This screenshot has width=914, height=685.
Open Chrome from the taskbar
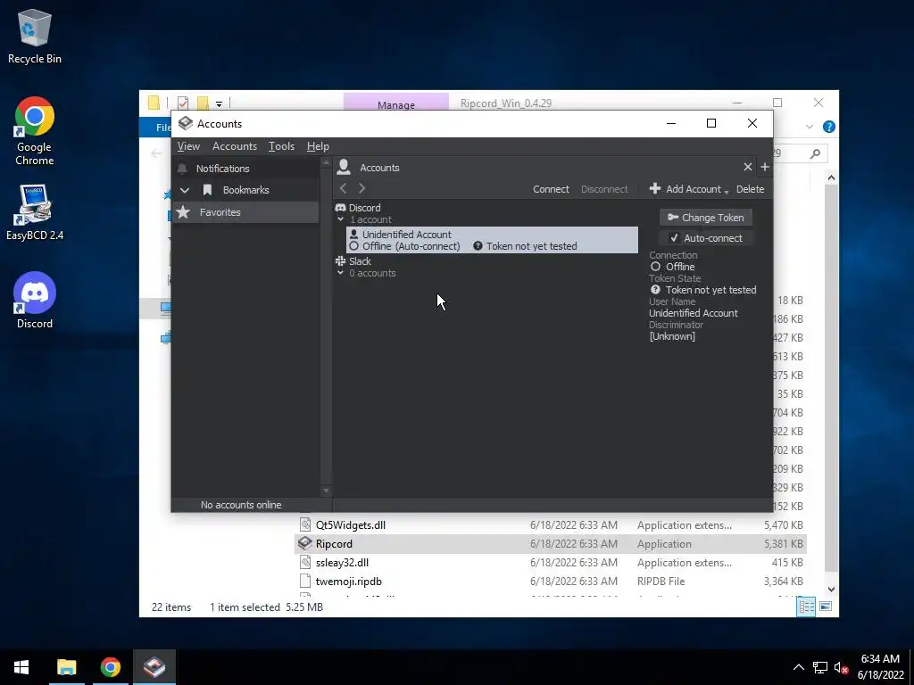click(110, 667)
